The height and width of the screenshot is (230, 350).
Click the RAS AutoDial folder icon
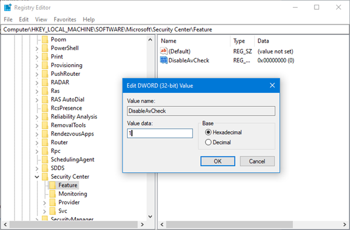click(x=45, y=100)
